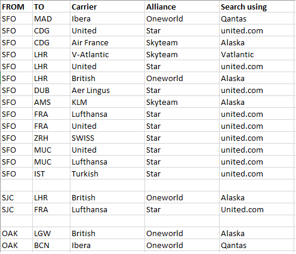Select the Aer Lingus cell
The width and height of the screenshot is (296, 254).
coord(107,90)
